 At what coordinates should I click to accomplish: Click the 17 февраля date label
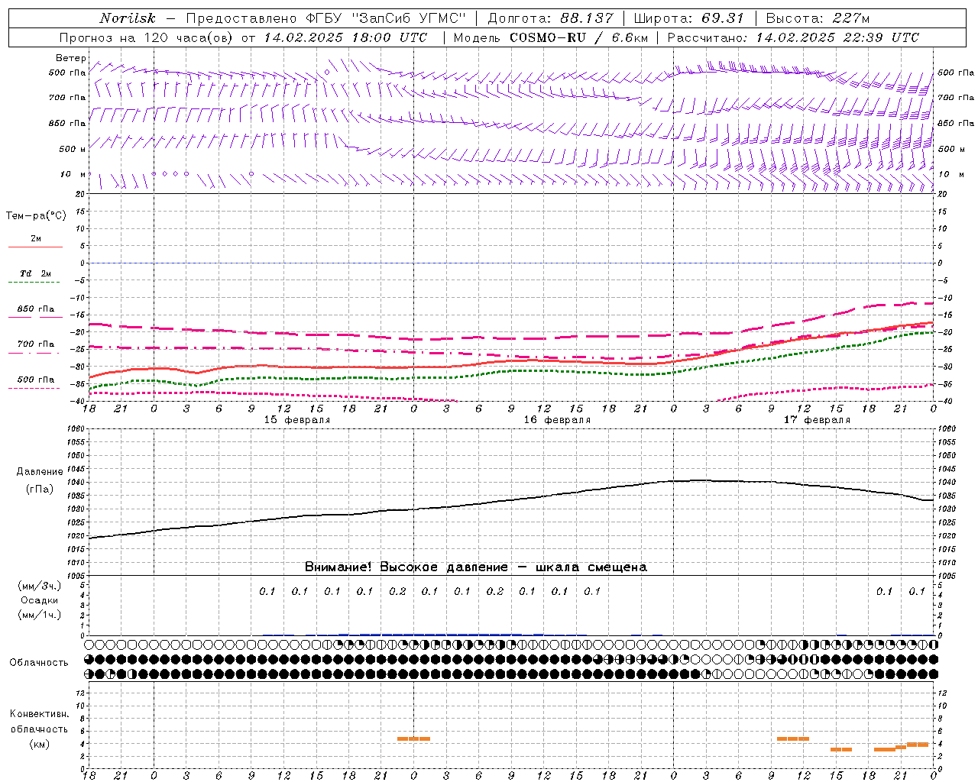click(x=817, y=420)
